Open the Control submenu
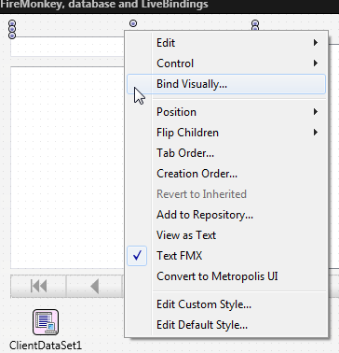Image resolution: width=339 pixels, height=353 pixels. (x=226, y=64)
